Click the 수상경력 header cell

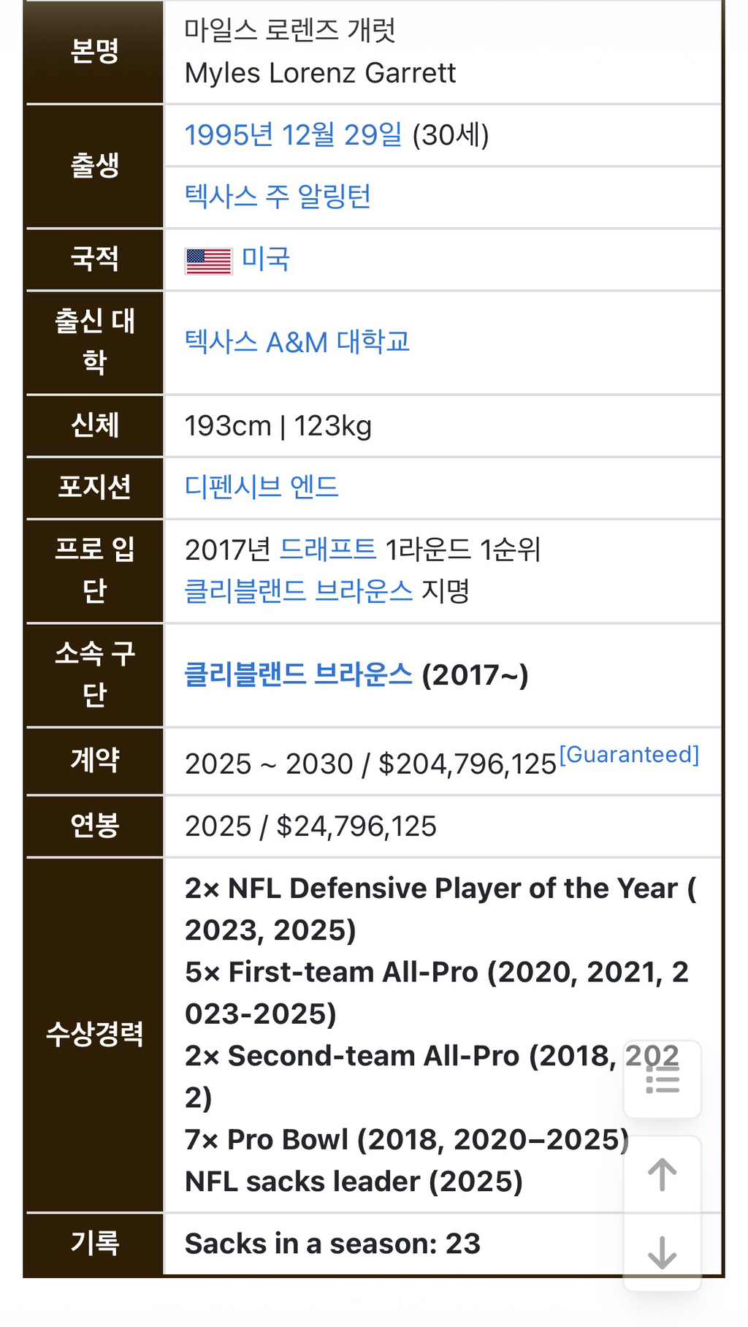tap(94, 1034)
